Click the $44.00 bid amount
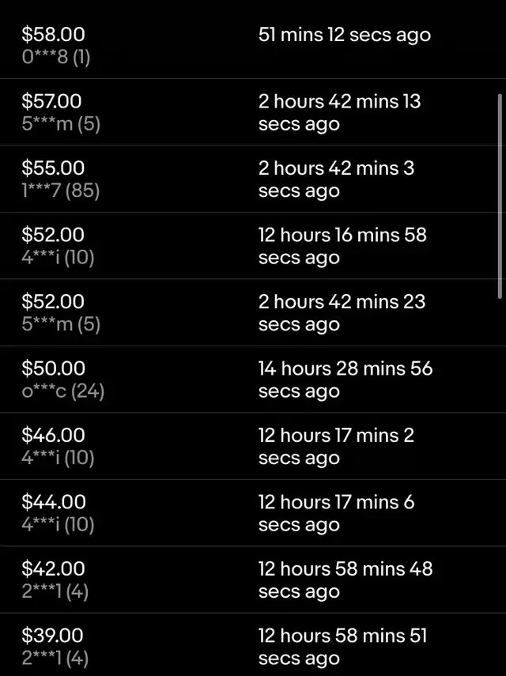Screen dimensions: 506x676 coord(53,502)
